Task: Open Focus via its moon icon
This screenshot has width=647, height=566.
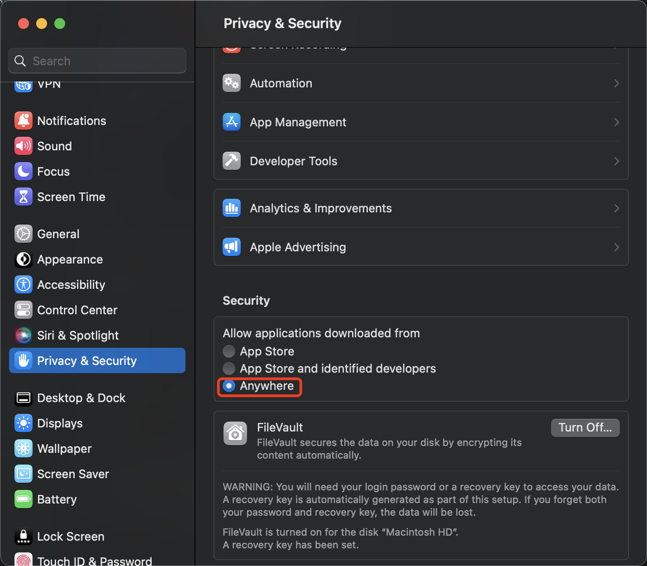Action: (x=24, y=172)
